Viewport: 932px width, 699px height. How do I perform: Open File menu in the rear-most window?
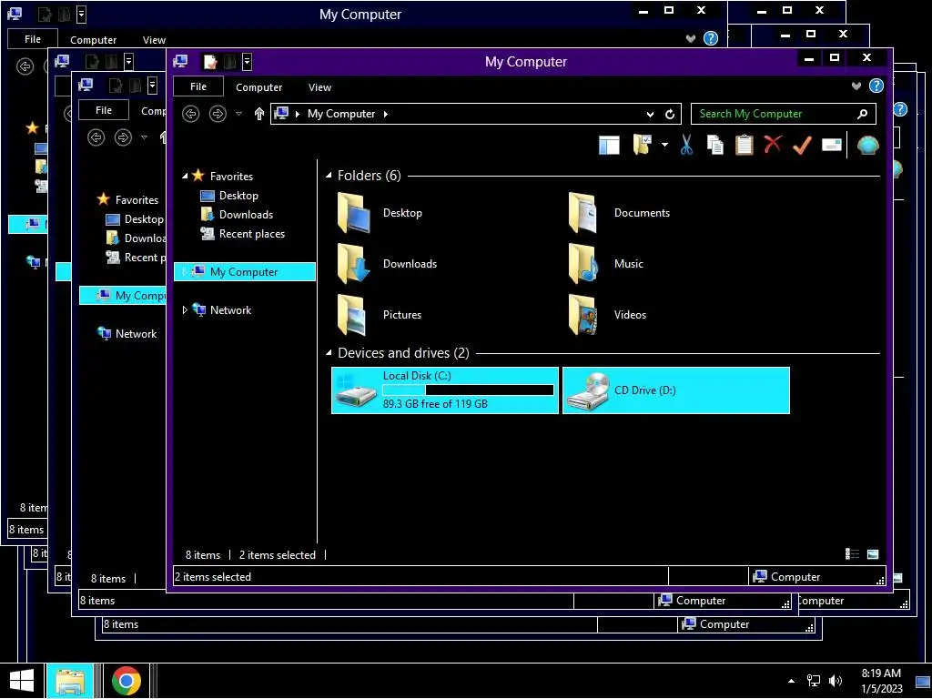(33, 38)
